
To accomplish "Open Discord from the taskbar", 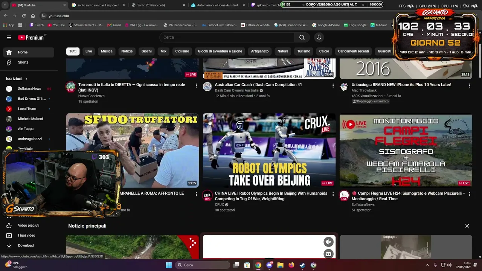I will click(x=269, y=265).
